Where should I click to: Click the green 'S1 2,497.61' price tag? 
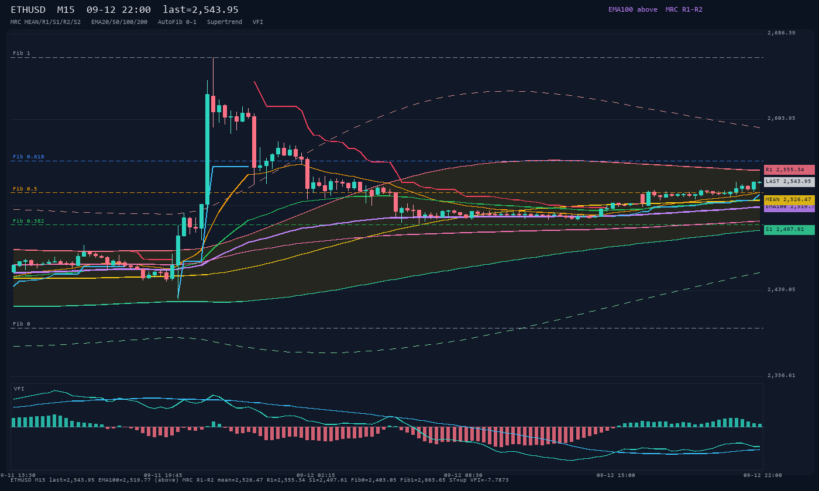789,230
